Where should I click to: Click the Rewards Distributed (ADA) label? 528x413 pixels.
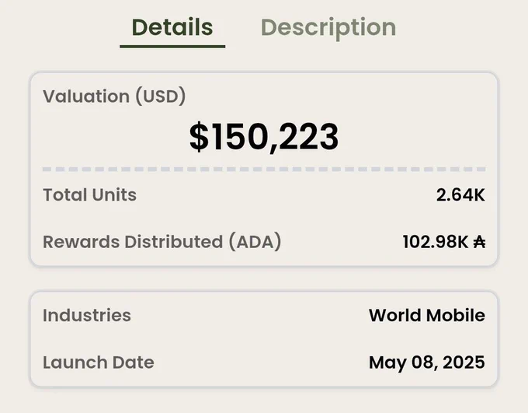pyautogui.click(x=162, y=242)
